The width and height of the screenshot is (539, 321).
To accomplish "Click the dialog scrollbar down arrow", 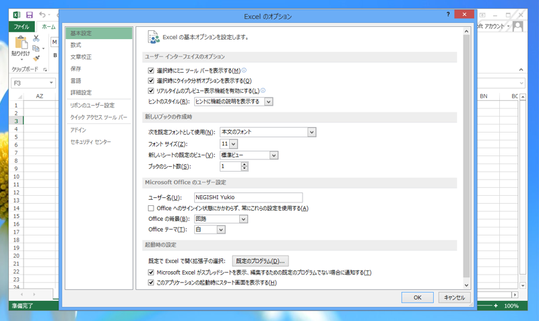I will [466, 285].
